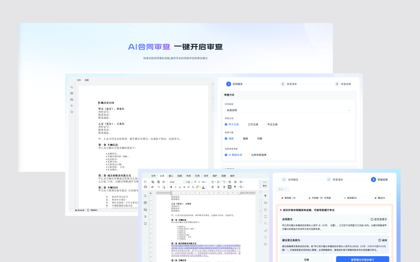Screen dimensions: 420x262
Task: Toggle bold formatting on selected text
Action: 171,187
